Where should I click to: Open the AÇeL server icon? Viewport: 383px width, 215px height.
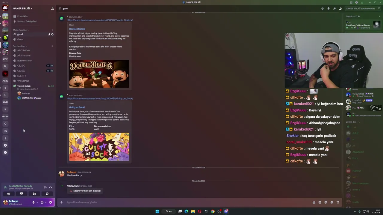[5, 81]
